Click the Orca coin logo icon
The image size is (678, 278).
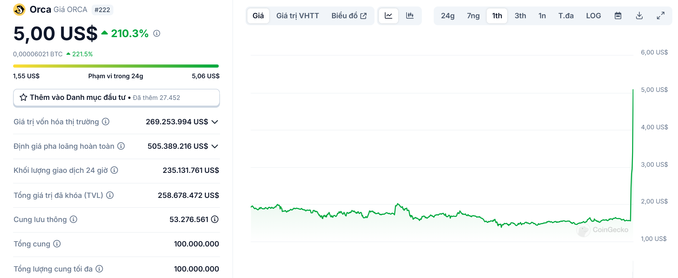[x=19, y=10]
